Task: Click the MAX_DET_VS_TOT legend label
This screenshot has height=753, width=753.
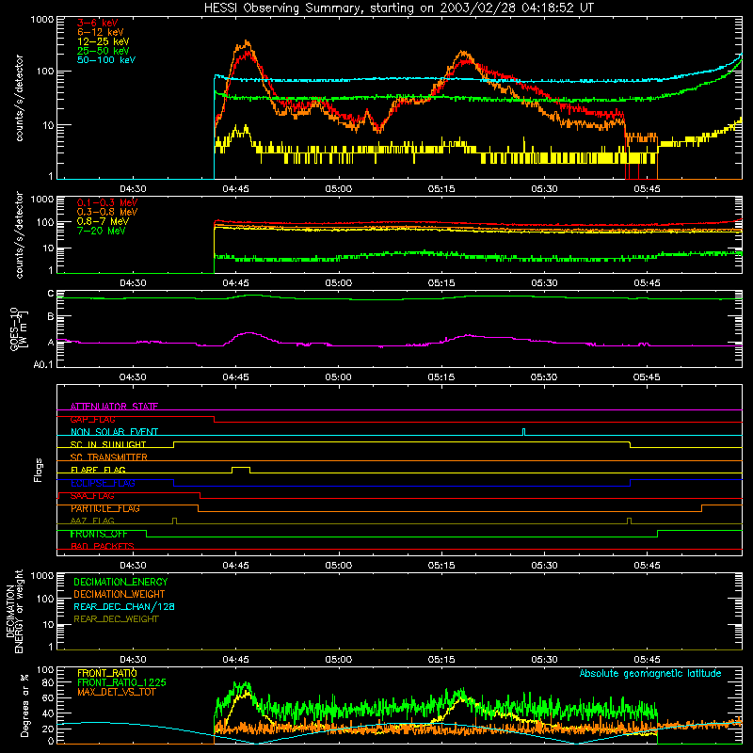Action: point(117,692)
